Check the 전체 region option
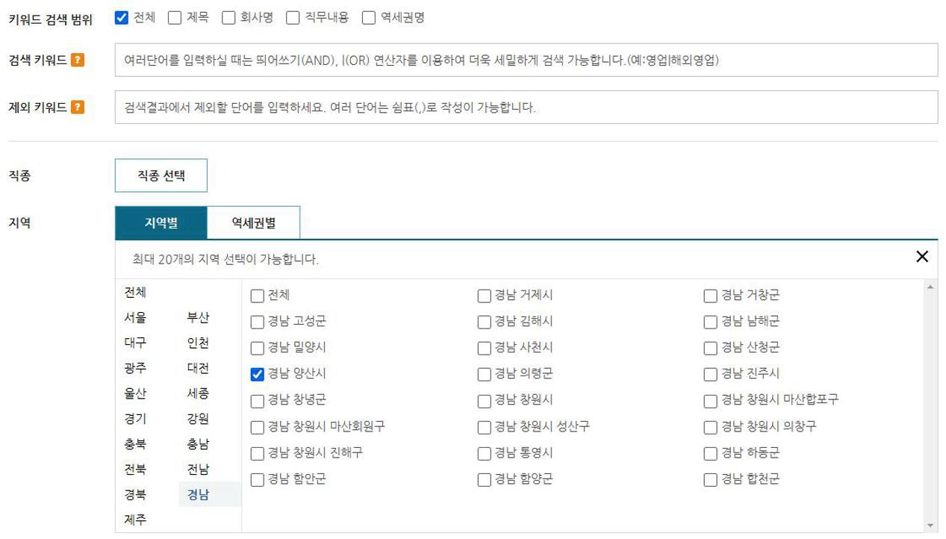The height and width of the screenshot is (539, 946). (x=256, y=295)
